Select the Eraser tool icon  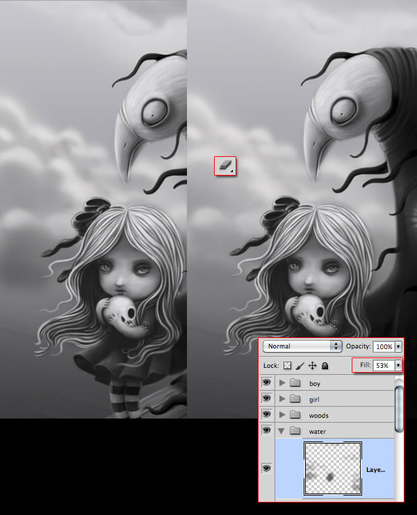tap(225, 165)
